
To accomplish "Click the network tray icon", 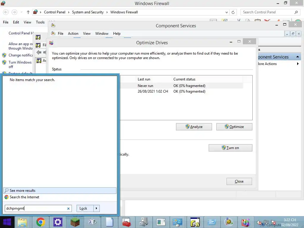I will click(x=266, y=222).
